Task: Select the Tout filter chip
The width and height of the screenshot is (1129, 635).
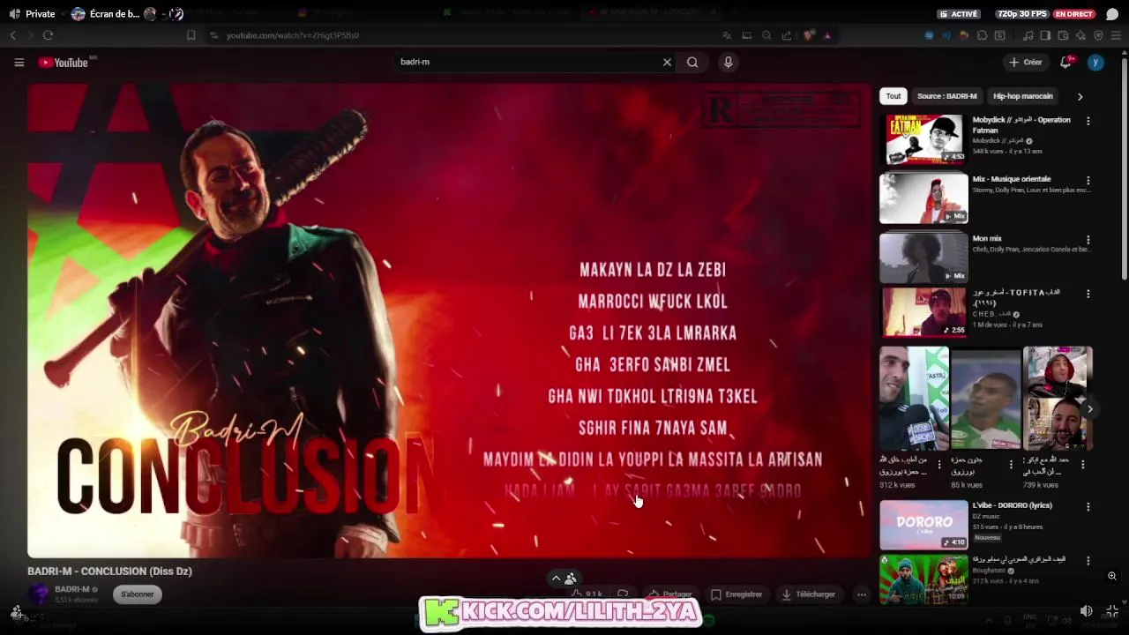Action: 893,96
